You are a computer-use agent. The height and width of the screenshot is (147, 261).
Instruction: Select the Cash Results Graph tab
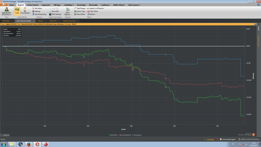click(x=23, y=21)
